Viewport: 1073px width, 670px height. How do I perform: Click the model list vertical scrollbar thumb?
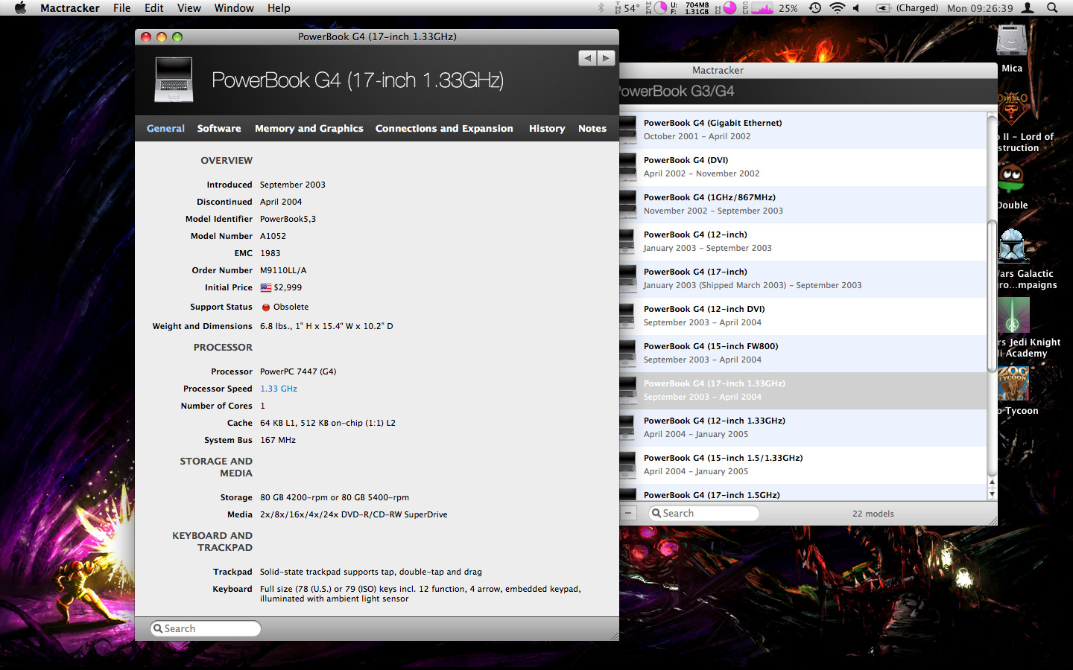(x=992, y=296)
